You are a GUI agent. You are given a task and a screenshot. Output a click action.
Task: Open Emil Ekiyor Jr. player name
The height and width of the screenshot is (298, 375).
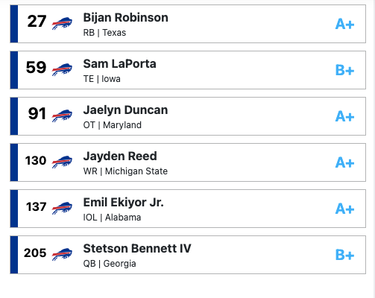click(x=123, y=203)
